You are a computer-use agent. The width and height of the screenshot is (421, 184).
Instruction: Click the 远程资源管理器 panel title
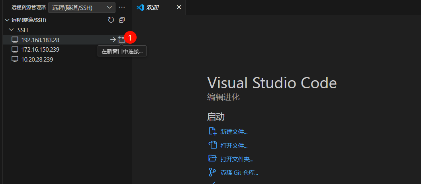(x=29, y=8)
